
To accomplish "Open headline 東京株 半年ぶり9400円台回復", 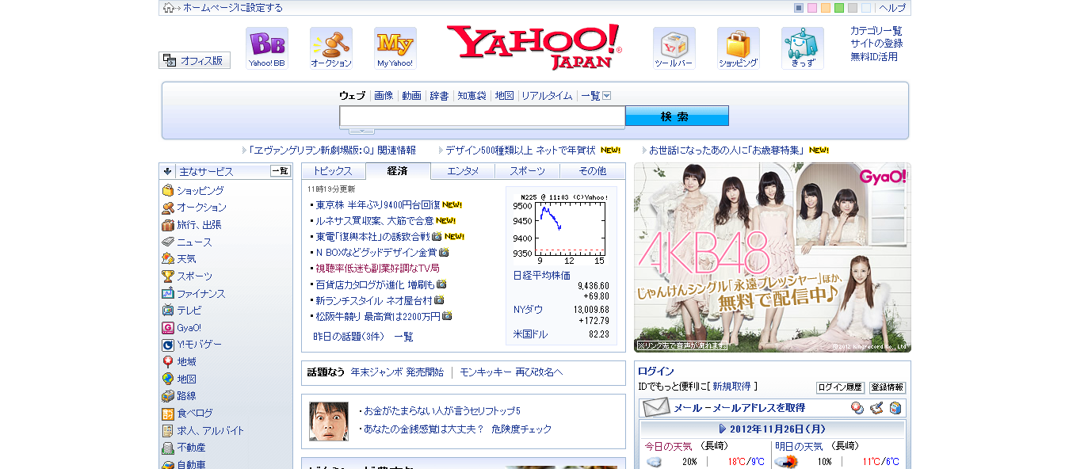I will coord(378,204).
